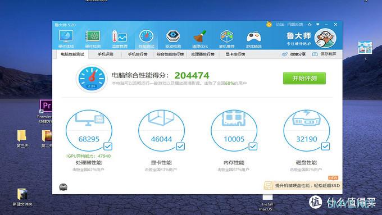Open the Install macOS desktop item
Screen dimensions: 382x215
tap(267, 203)
